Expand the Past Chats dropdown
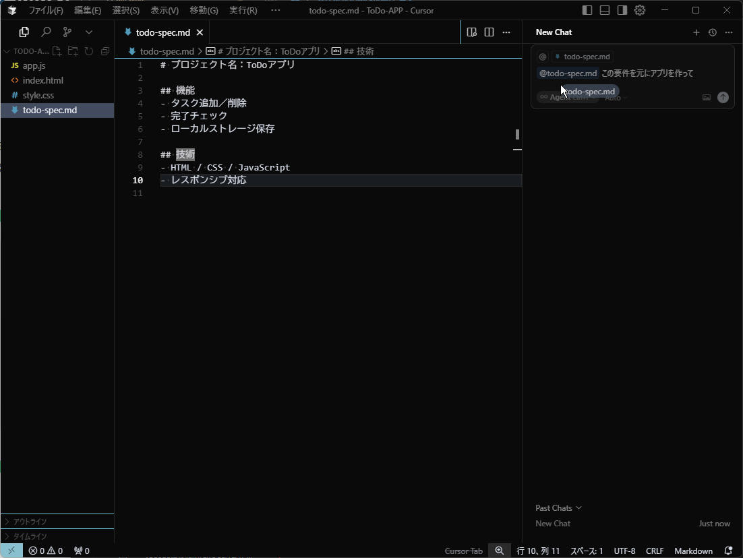 click(558, 508)
